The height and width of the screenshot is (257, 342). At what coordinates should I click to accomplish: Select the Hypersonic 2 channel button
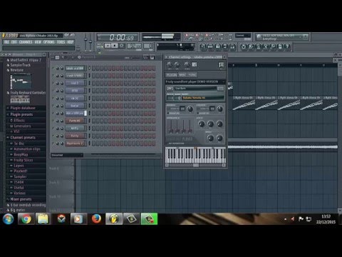point(75,143)
